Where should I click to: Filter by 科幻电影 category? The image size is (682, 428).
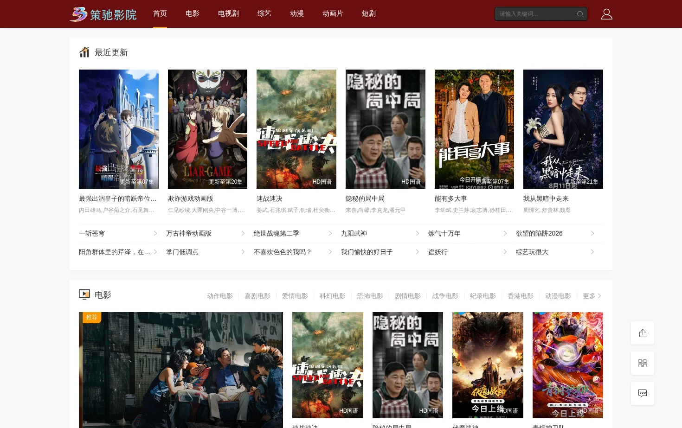333,296
